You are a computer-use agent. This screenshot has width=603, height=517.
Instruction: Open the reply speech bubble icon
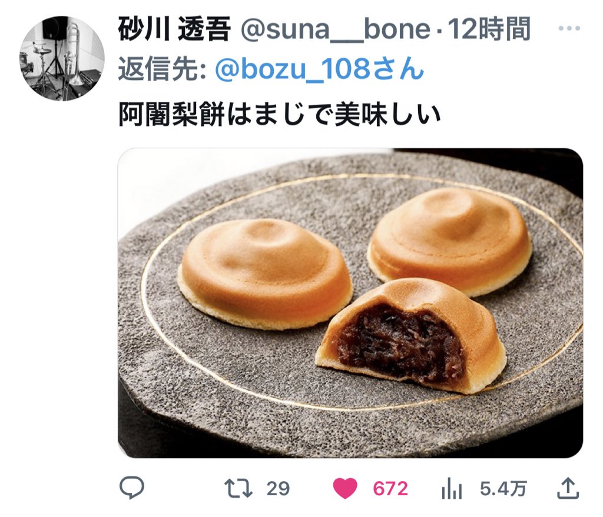132,488
